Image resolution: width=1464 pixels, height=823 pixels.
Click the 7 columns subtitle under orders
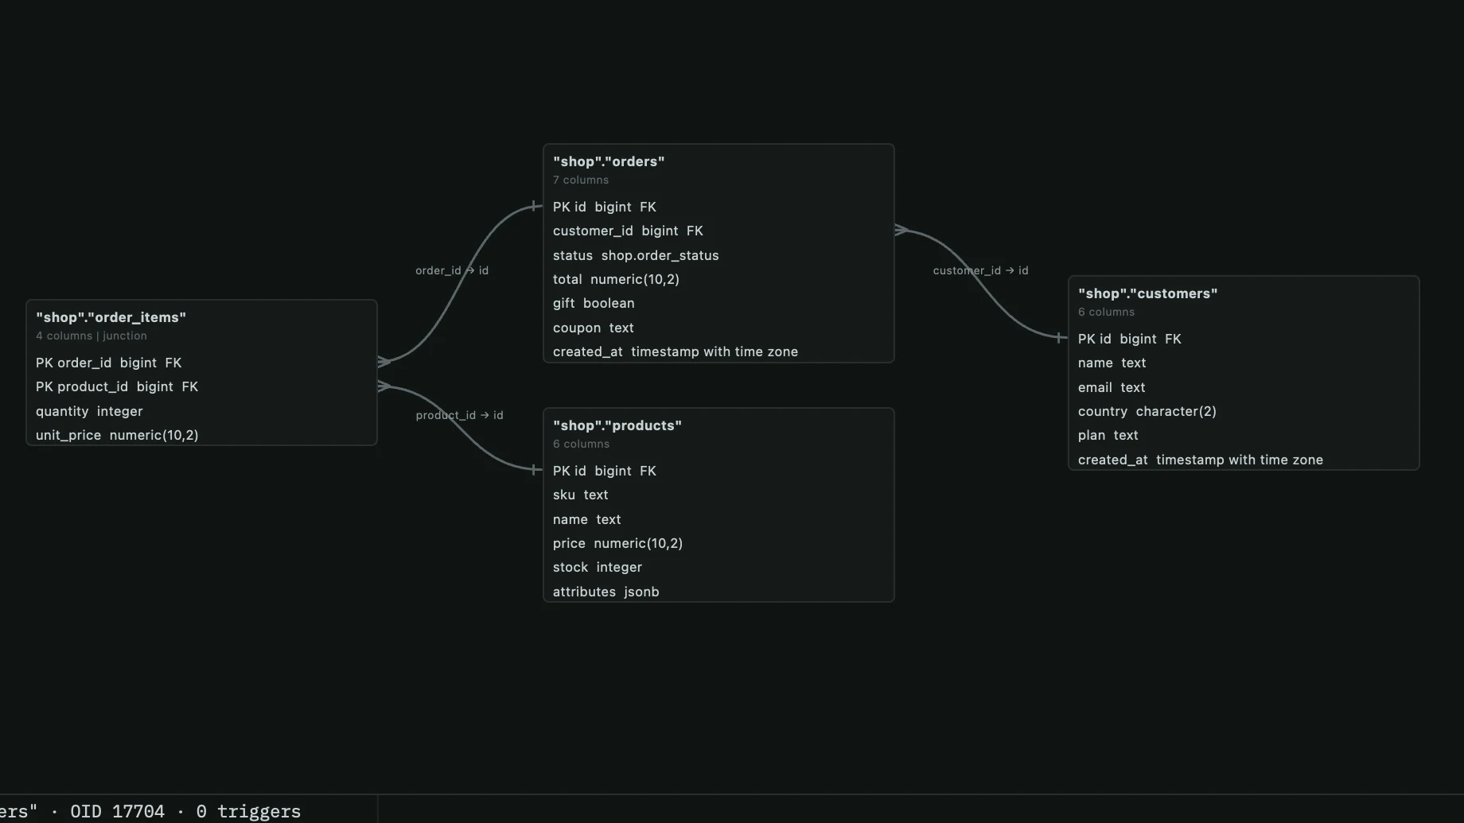[x=581, y=180]
